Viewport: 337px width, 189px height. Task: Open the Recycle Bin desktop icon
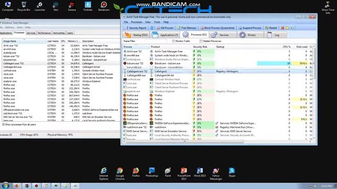click(24, 6)
